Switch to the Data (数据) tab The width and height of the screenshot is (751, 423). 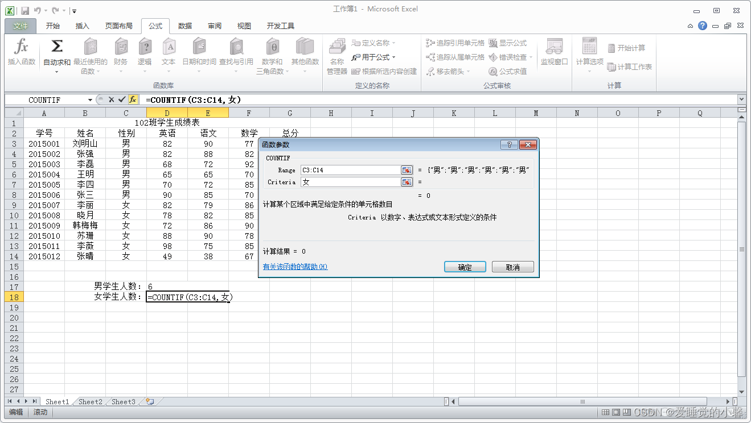coord(185,26)
